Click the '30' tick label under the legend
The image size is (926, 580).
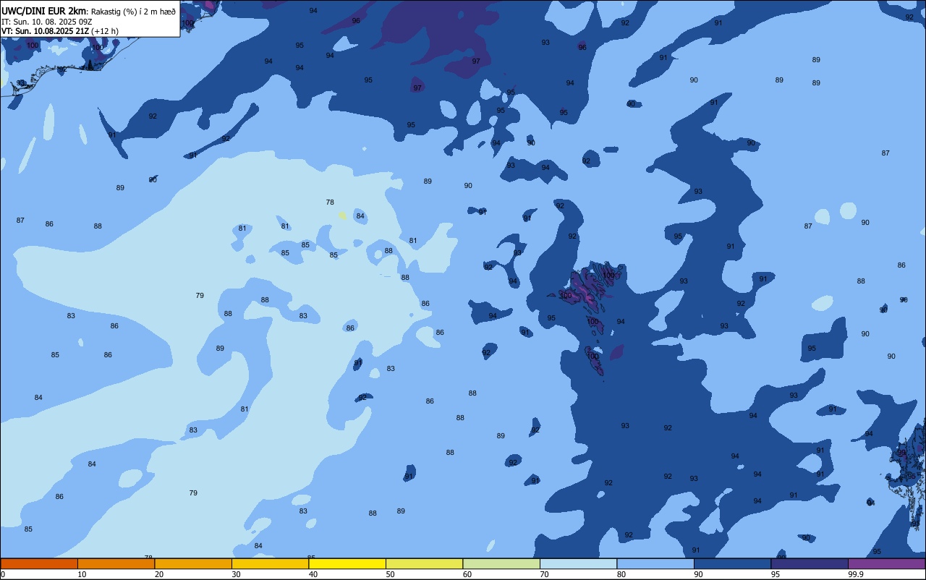point(236,574)
